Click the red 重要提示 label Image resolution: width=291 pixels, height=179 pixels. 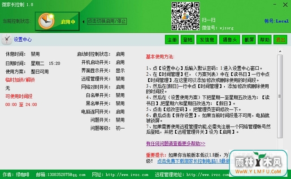pos(156,155)
